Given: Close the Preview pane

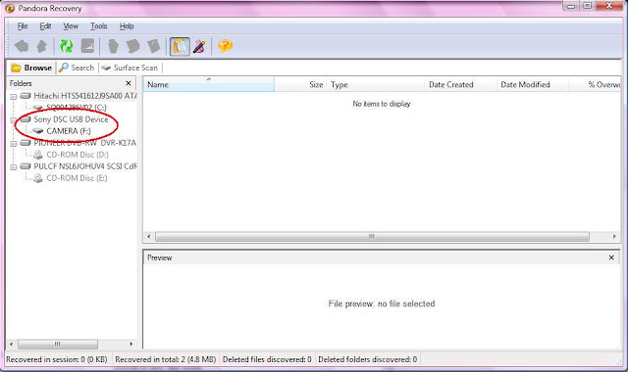Looking at the screenshot, I should pyautogui.click(x=611, y=257).
